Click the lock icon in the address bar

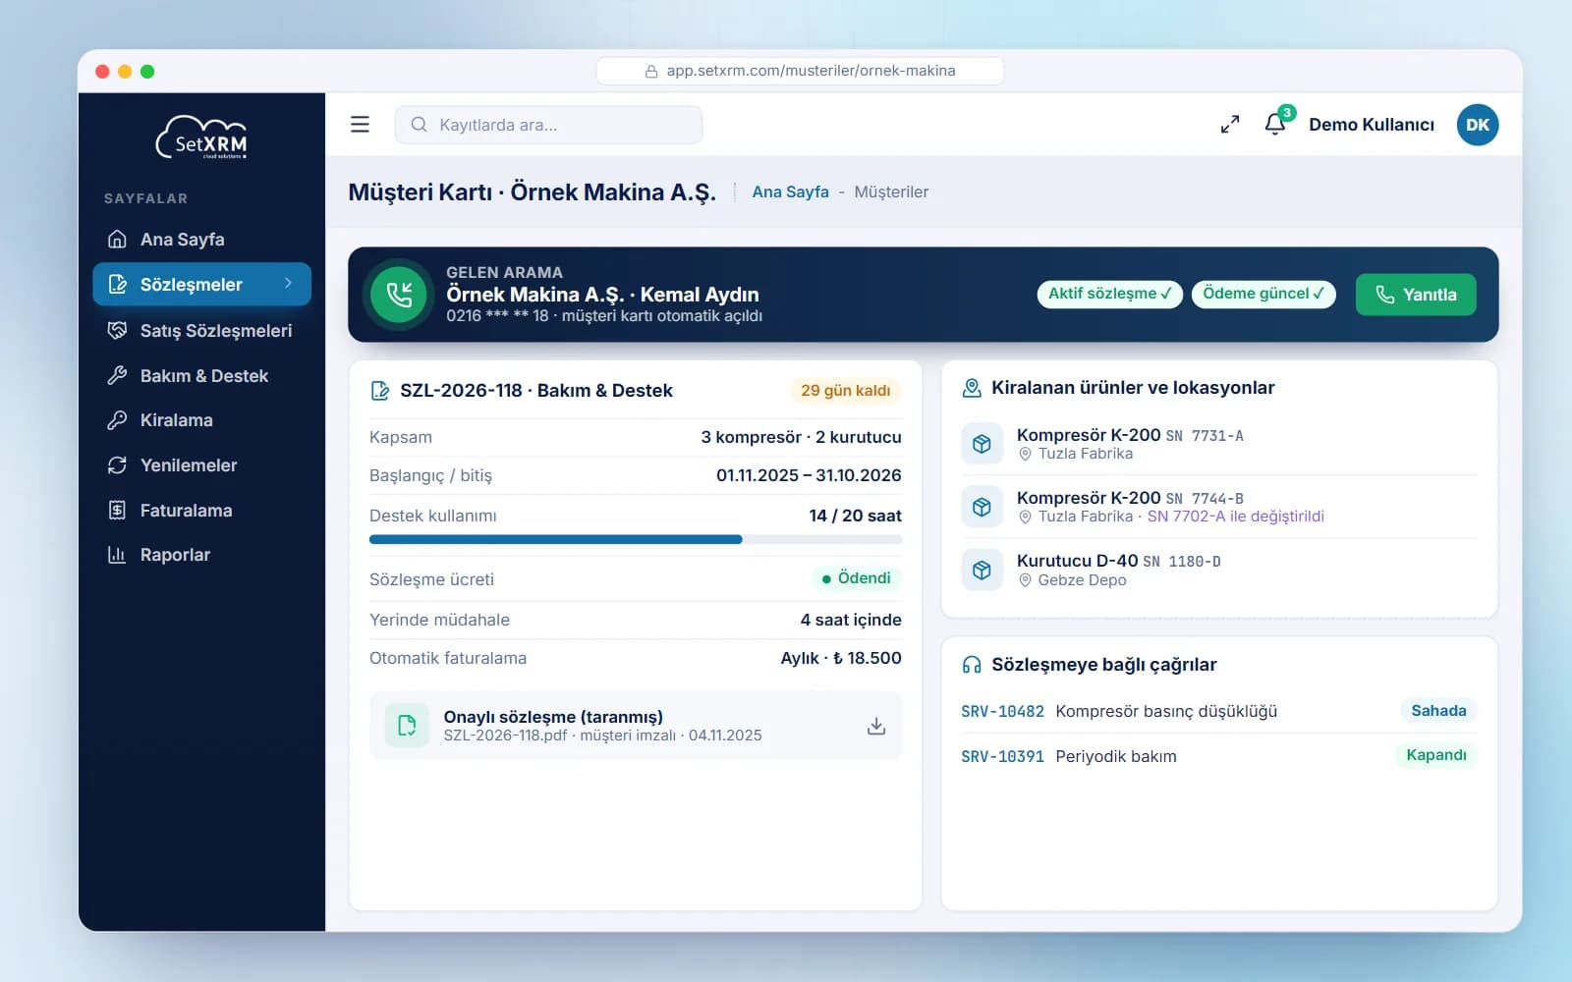650,72
